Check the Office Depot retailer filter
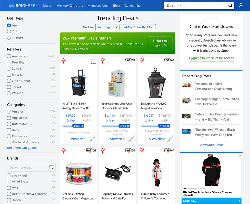This screenshot has width=250, height=204. pos(9,81)
